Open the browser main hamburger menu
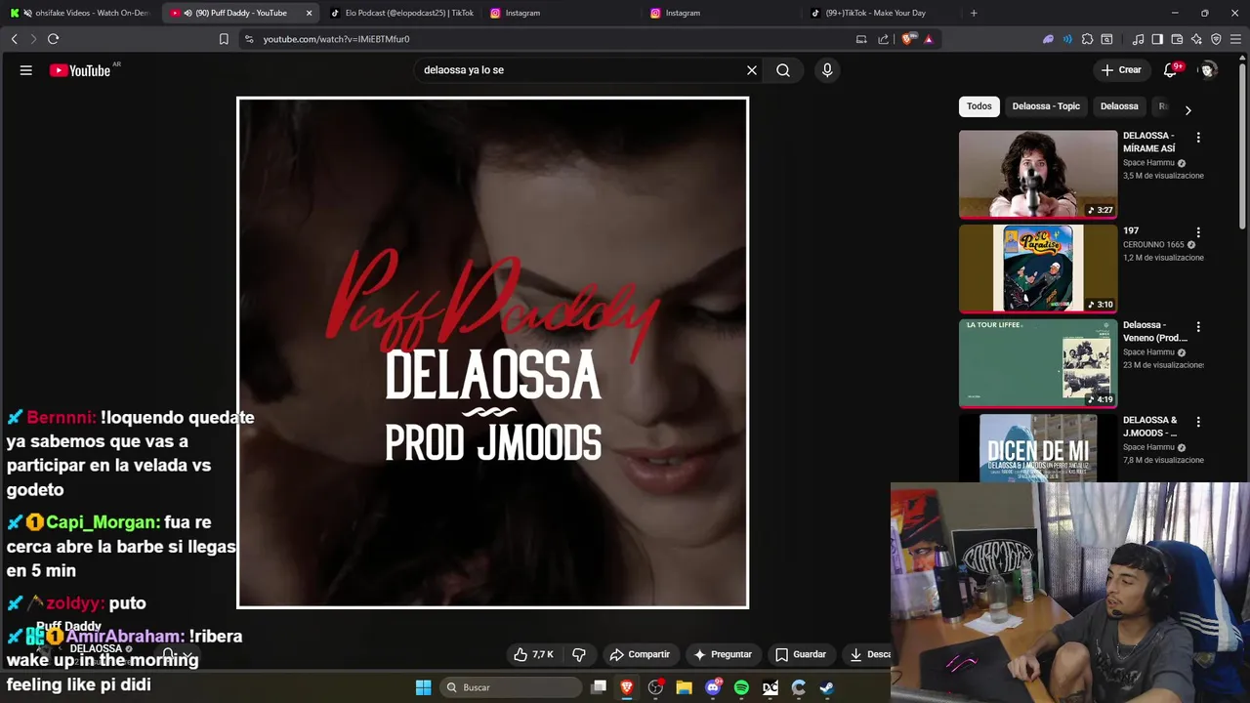 click(1236, 39)
